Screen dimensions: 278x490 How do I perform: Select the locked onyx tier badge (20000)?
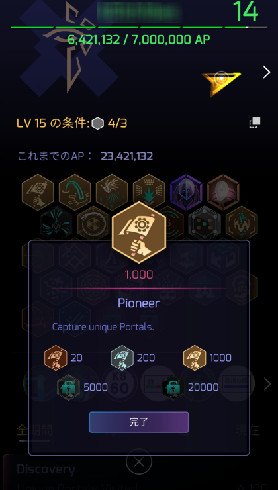173,387
